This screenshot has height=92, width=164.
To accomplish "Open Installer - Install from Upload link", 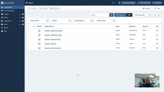I will point(54,31).
